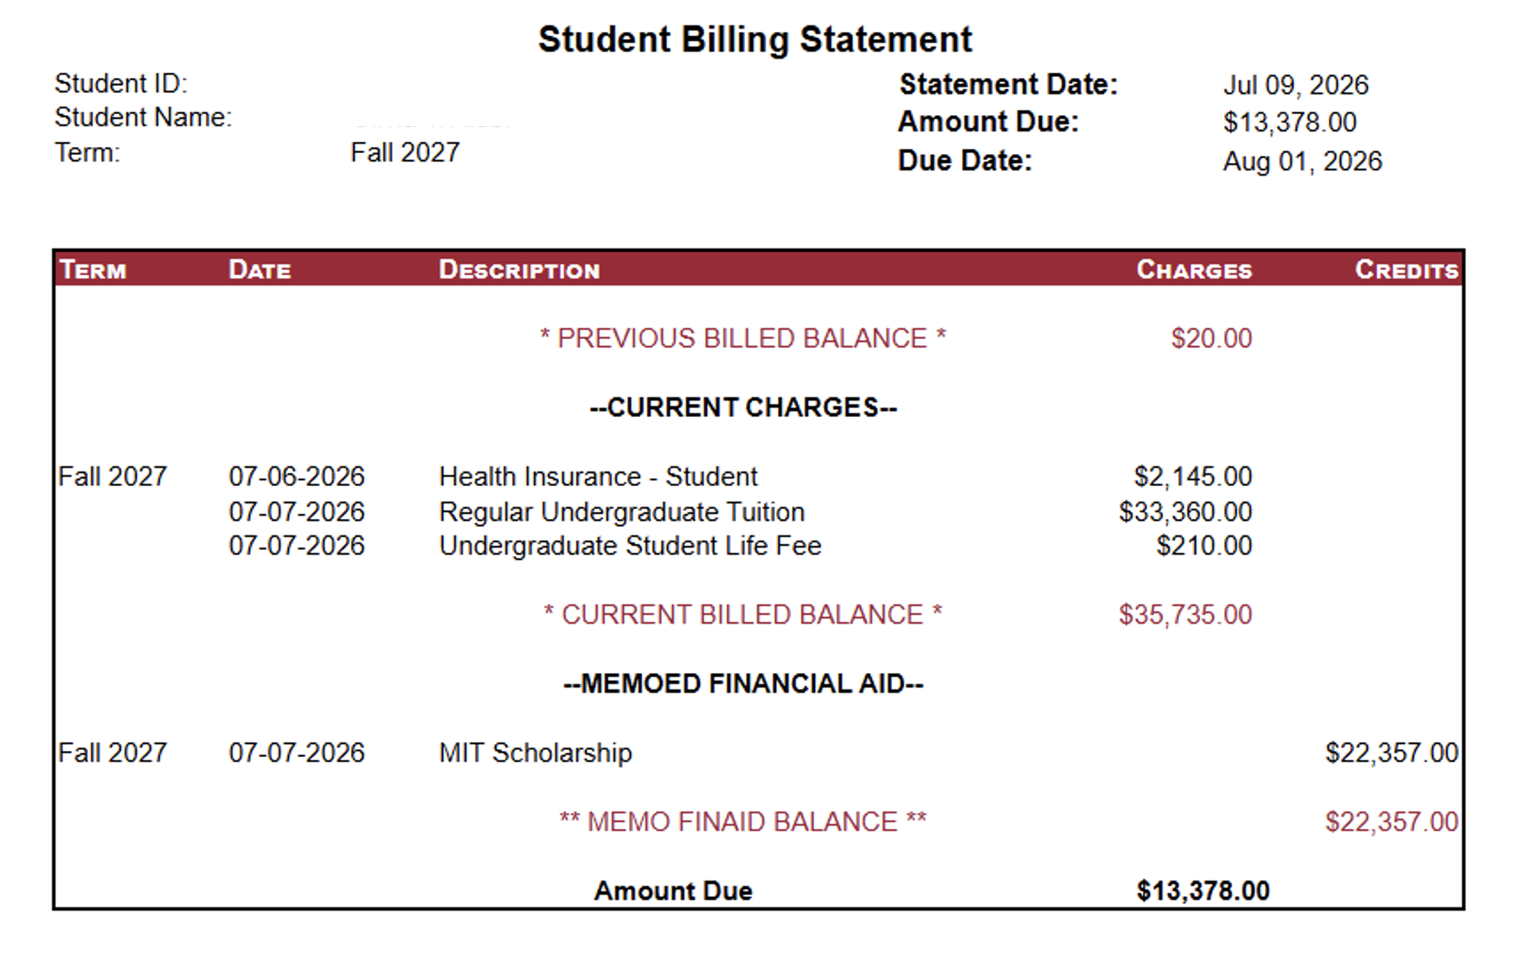Click the Description column header

click(x=519, y=270)
